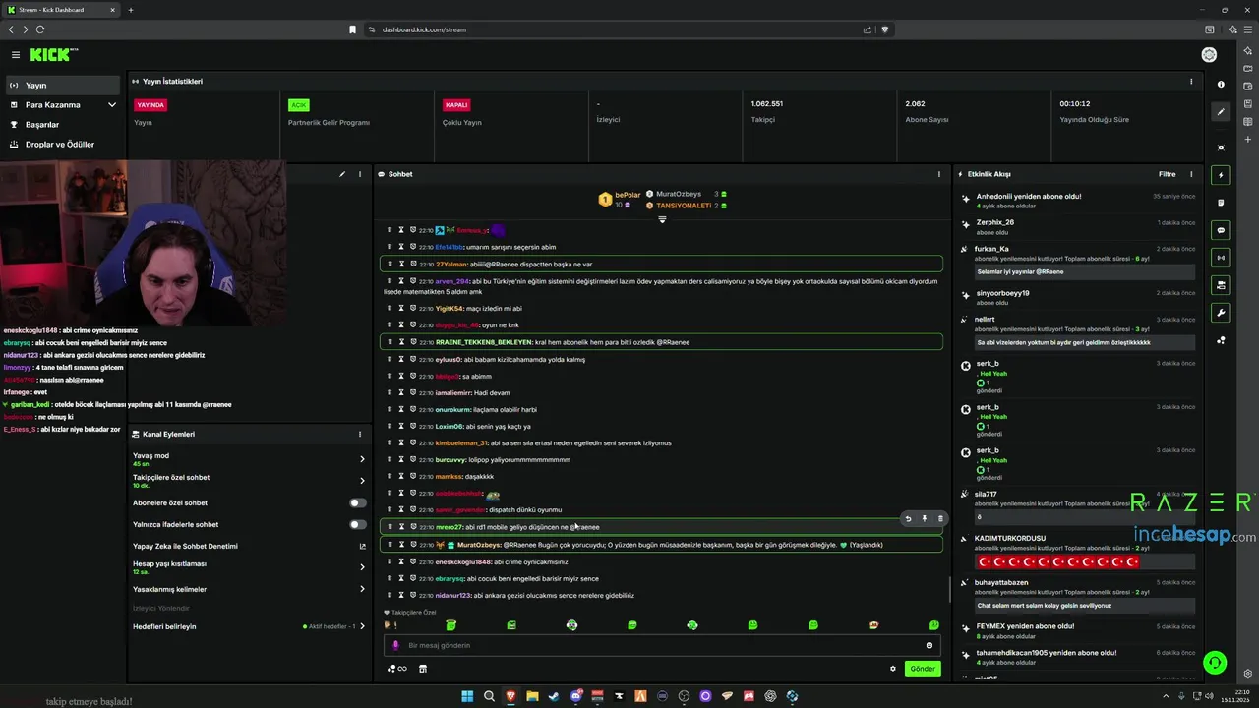This screenshot has width=1259, height=708.
Task: Expand the Para Kazanma sidebar menu
Action: [63, 104]
